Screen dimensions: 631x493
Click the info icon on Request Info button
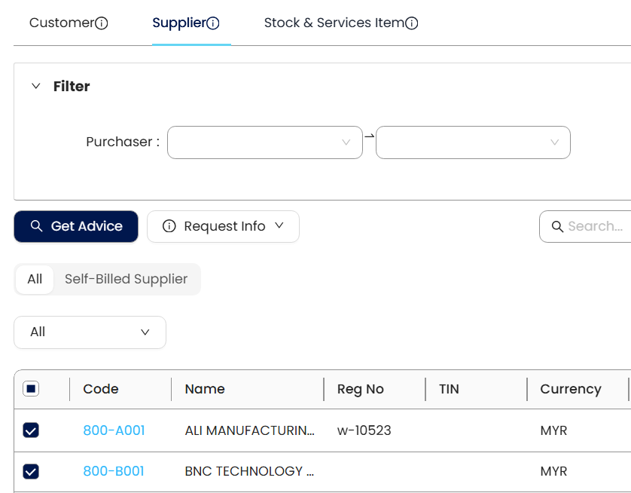[169, 227]
